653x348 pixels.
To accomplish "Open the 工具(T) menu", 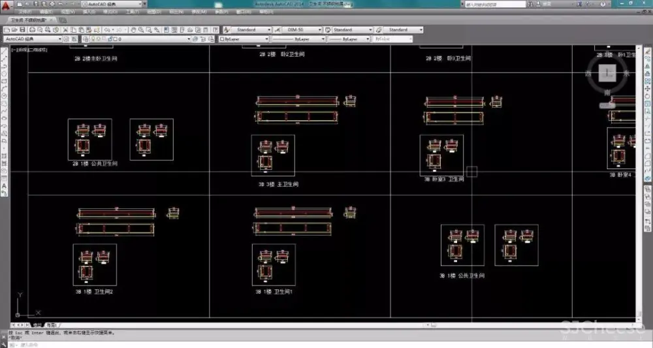I will point(133,12).
